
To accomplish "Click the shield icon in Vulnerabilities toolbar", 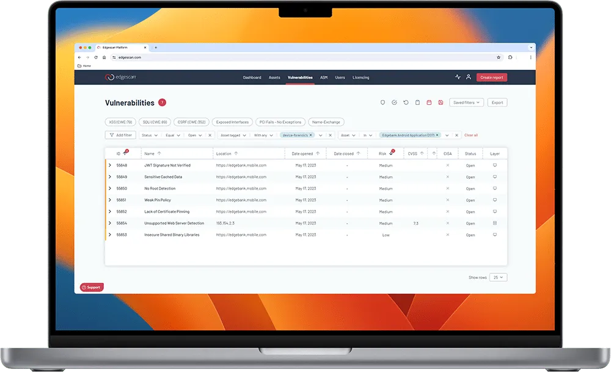I will tap(382, 102).
